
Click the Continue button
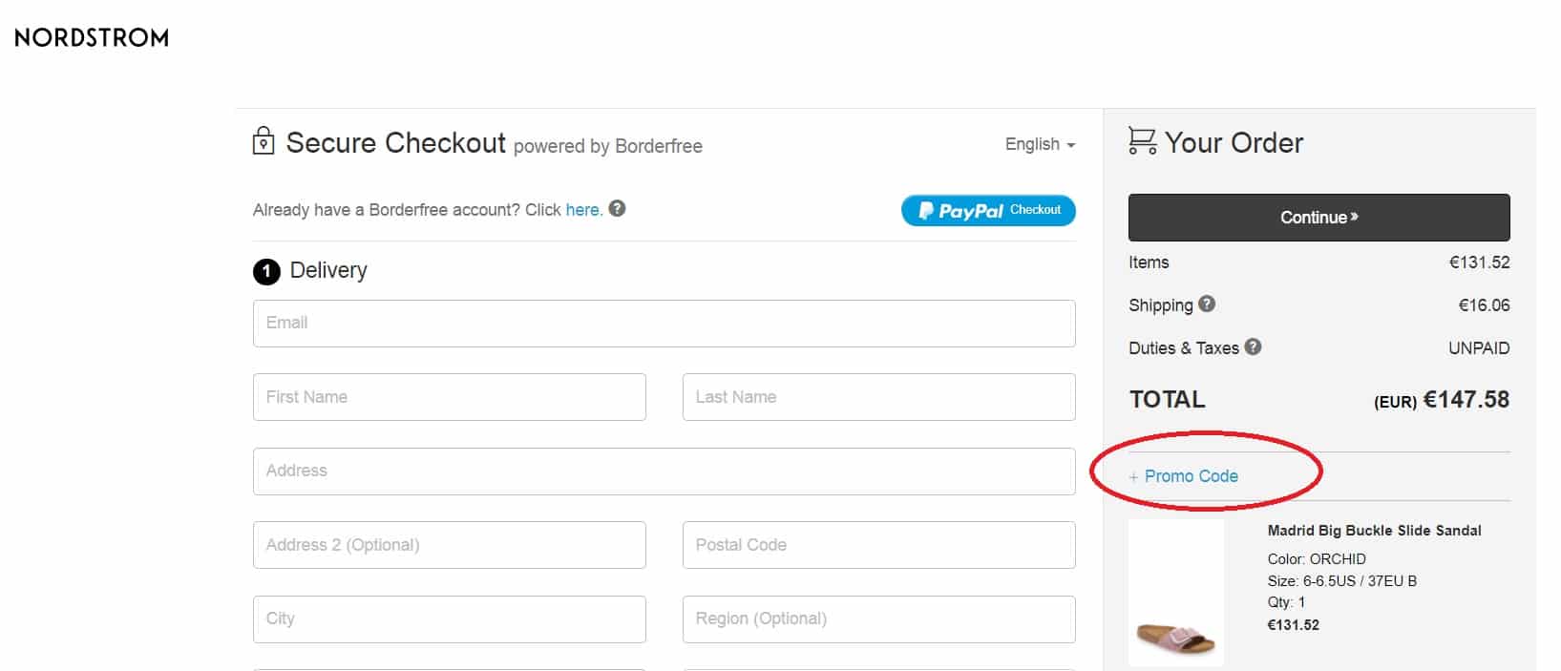point(1318,217)
